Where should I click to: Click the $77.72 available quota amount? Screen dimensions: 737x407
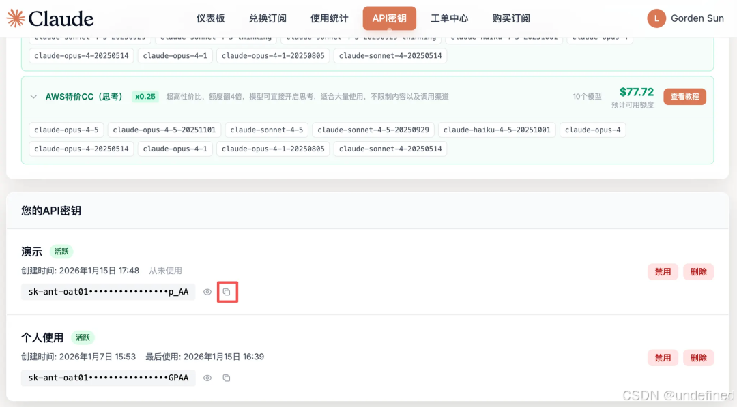(637, 92)
